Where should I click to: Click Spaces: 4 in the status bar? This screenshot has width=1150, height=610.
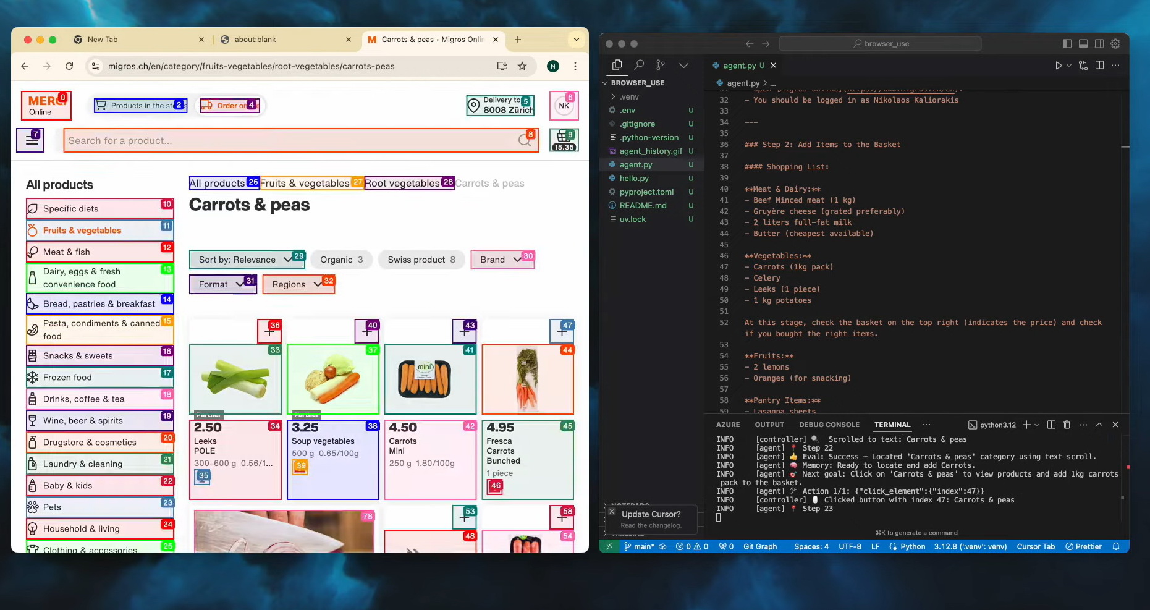click(x=811, y=546)
